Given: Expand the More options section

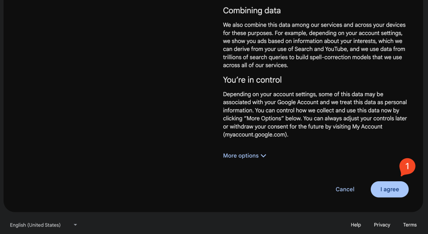Looking at the screenshot, I should (x=241, y=156).
